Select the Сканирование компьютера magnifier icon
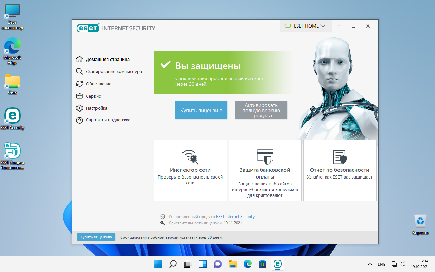The height and width of the screenshot is (272, 435). click(79, 71)
